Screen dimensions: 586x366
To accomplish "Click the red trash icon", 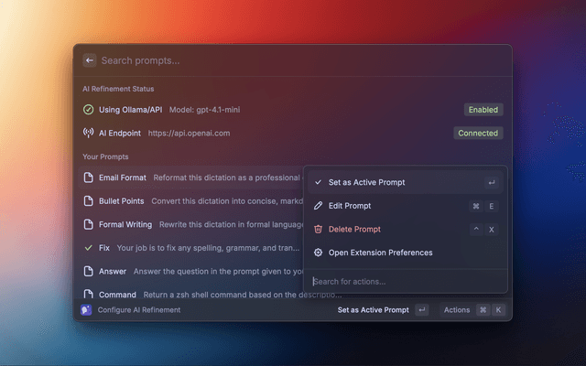I will tap(319, 229).
